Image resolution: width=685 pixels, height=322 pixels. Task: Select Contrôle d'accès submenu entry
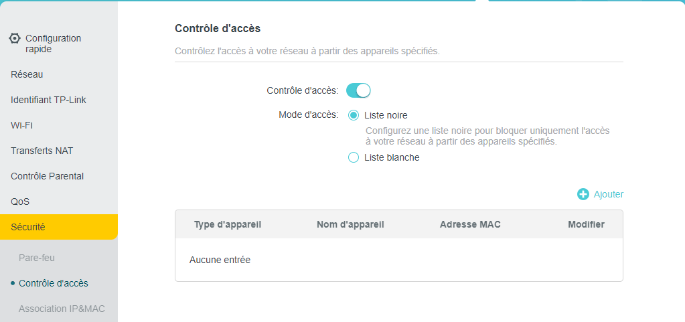coord(54,283)
